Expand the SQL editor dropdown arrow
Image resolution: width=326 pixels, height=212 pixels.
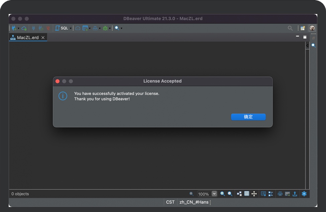pos(71,28)
